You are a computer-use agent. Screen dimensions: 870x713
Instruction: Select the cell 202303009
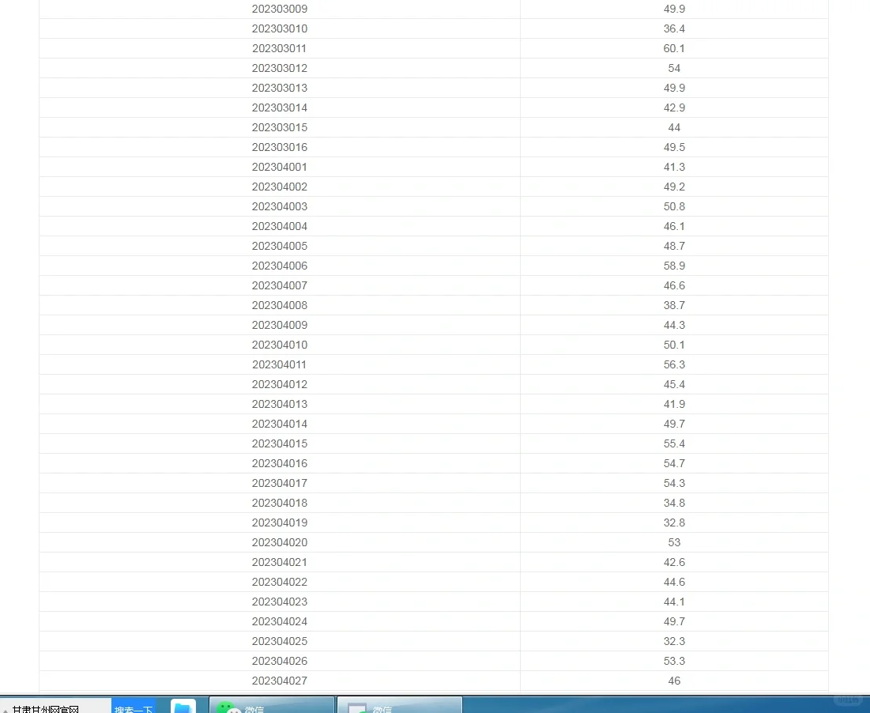point(280,9)
